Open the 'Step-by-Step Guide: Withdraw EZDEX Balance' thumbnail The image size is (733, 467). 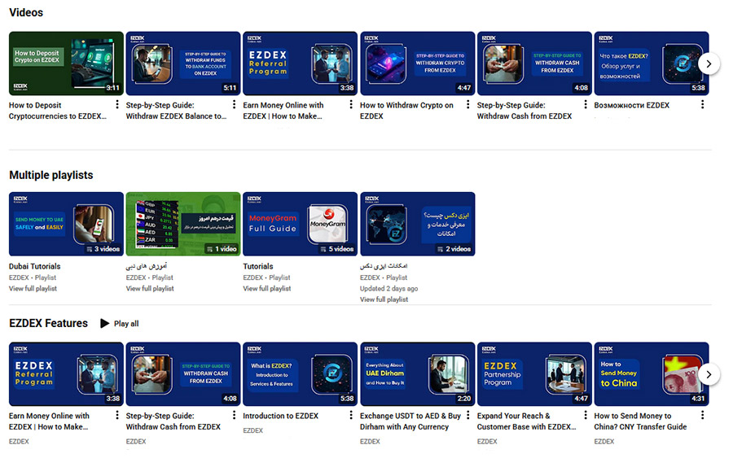tap(183, 63)
